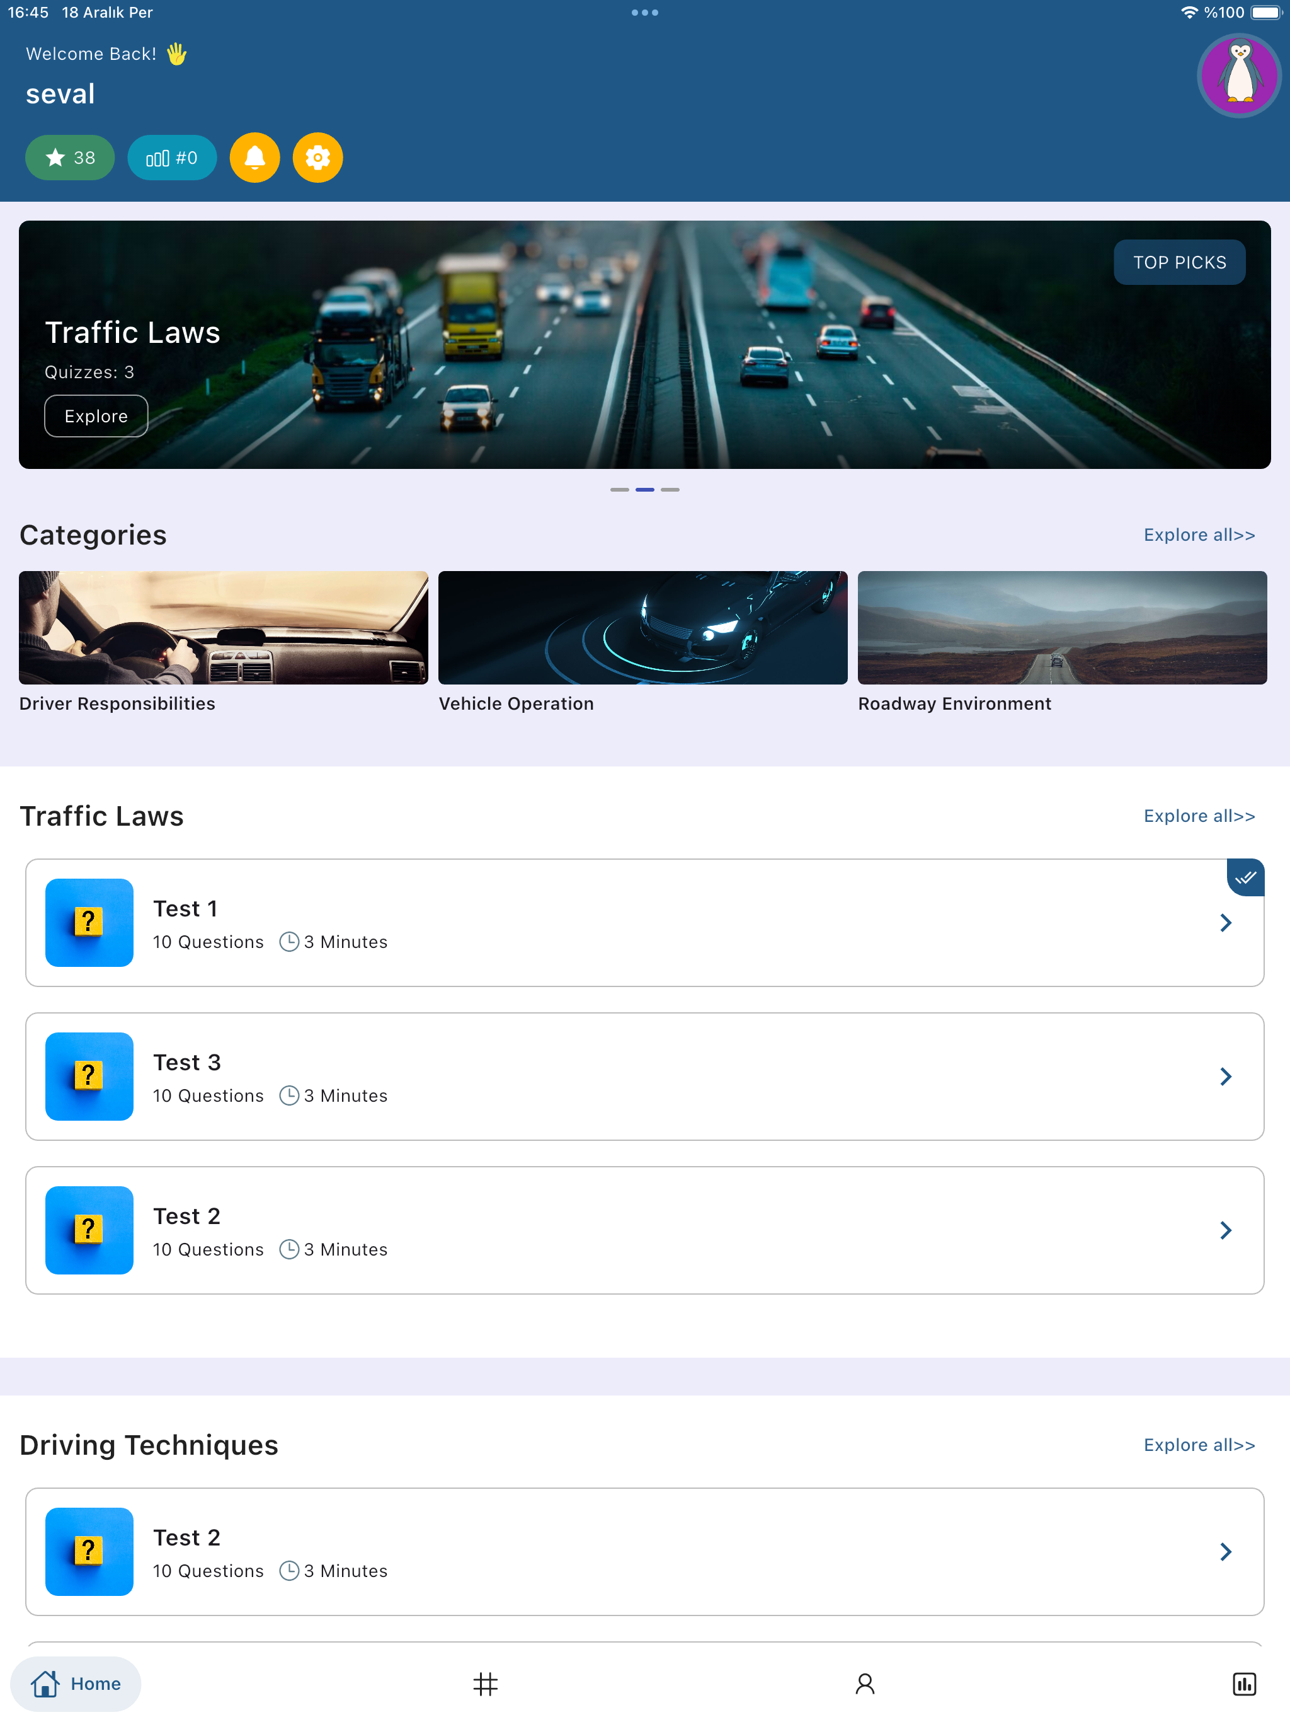1290x1722 pixels.
Task: Open Driving Techniques Test 2 chevron
Action: coord(1225,1551)
